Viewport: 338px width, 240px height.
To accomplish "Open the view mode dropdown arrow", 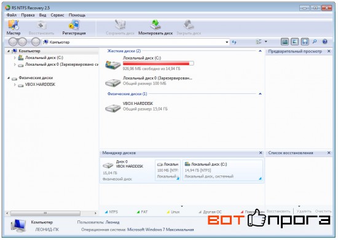I will point(265,42).
